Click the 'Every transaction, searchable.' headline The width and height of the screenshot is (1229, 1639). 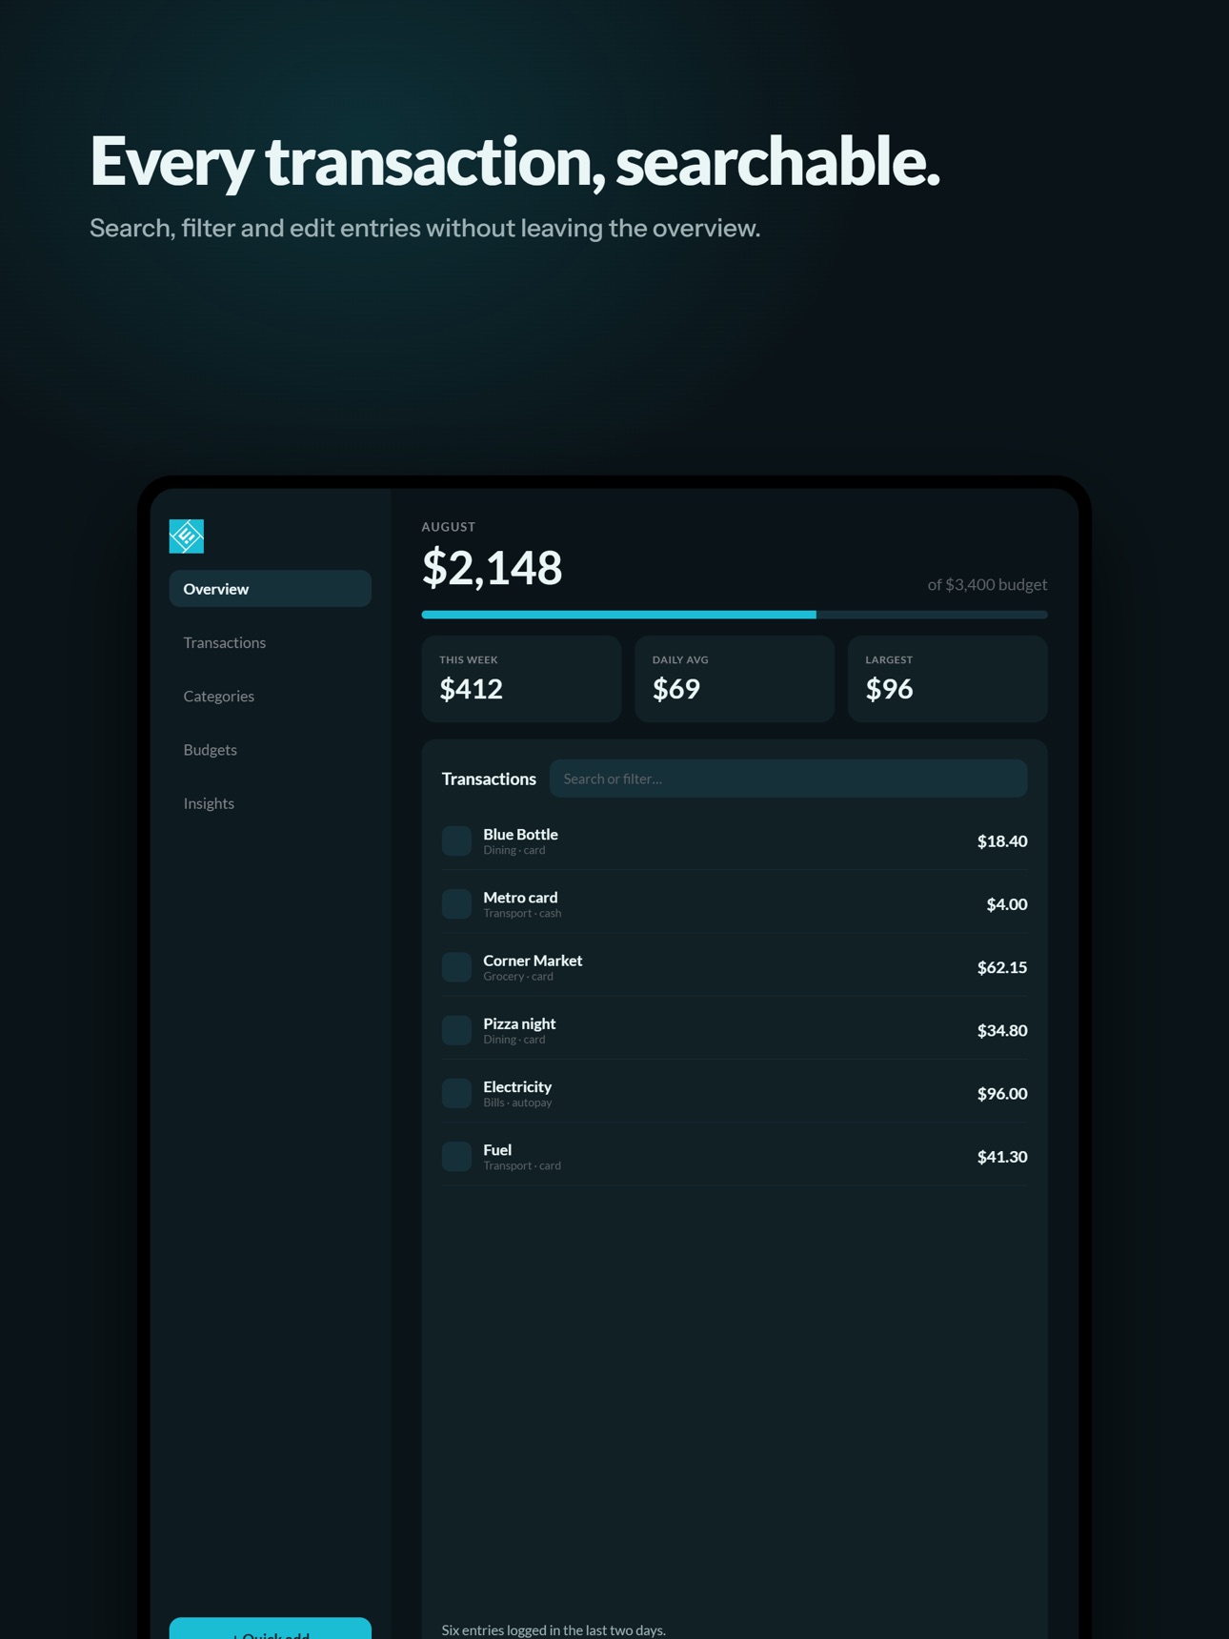click(514, 161)
